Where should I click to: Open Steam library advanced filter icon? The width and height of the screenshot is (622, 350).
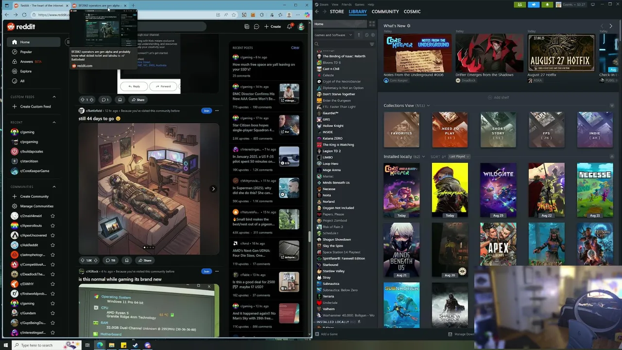click(372, 44)
